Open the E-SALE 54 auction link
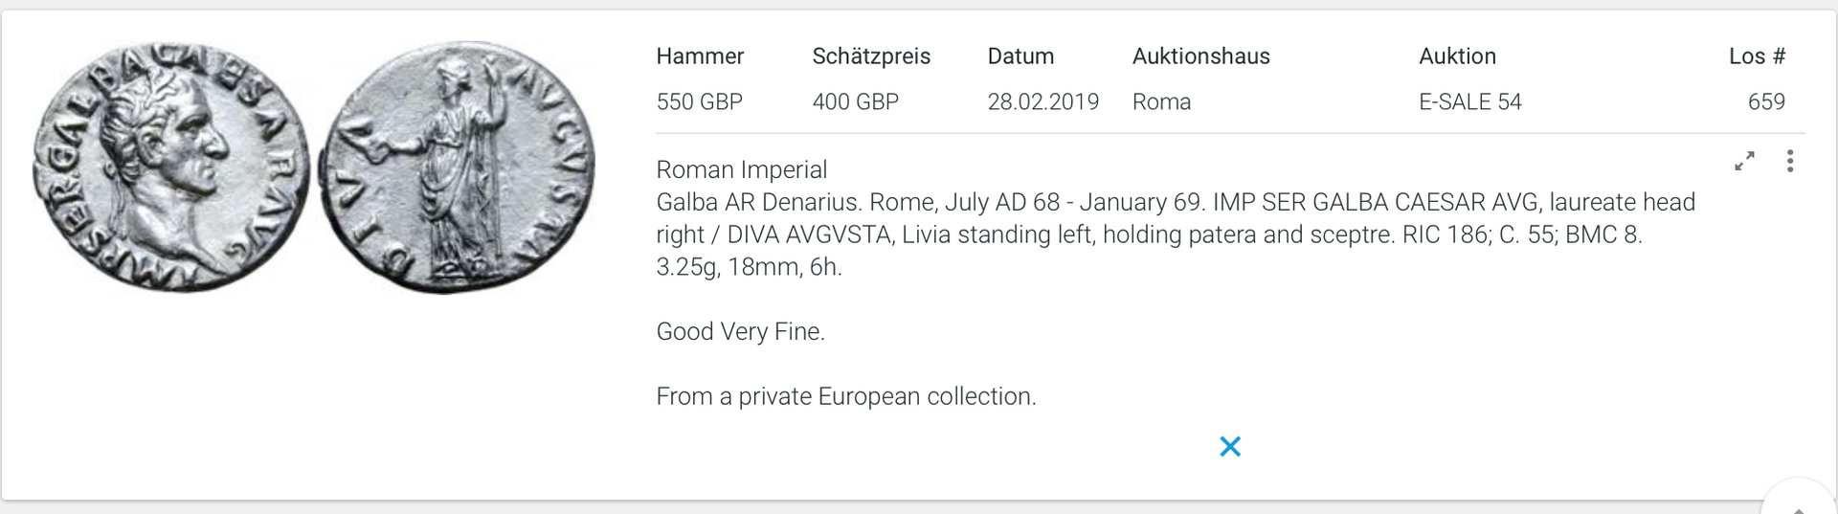The image size is (1838, 514). point(1469,101)
